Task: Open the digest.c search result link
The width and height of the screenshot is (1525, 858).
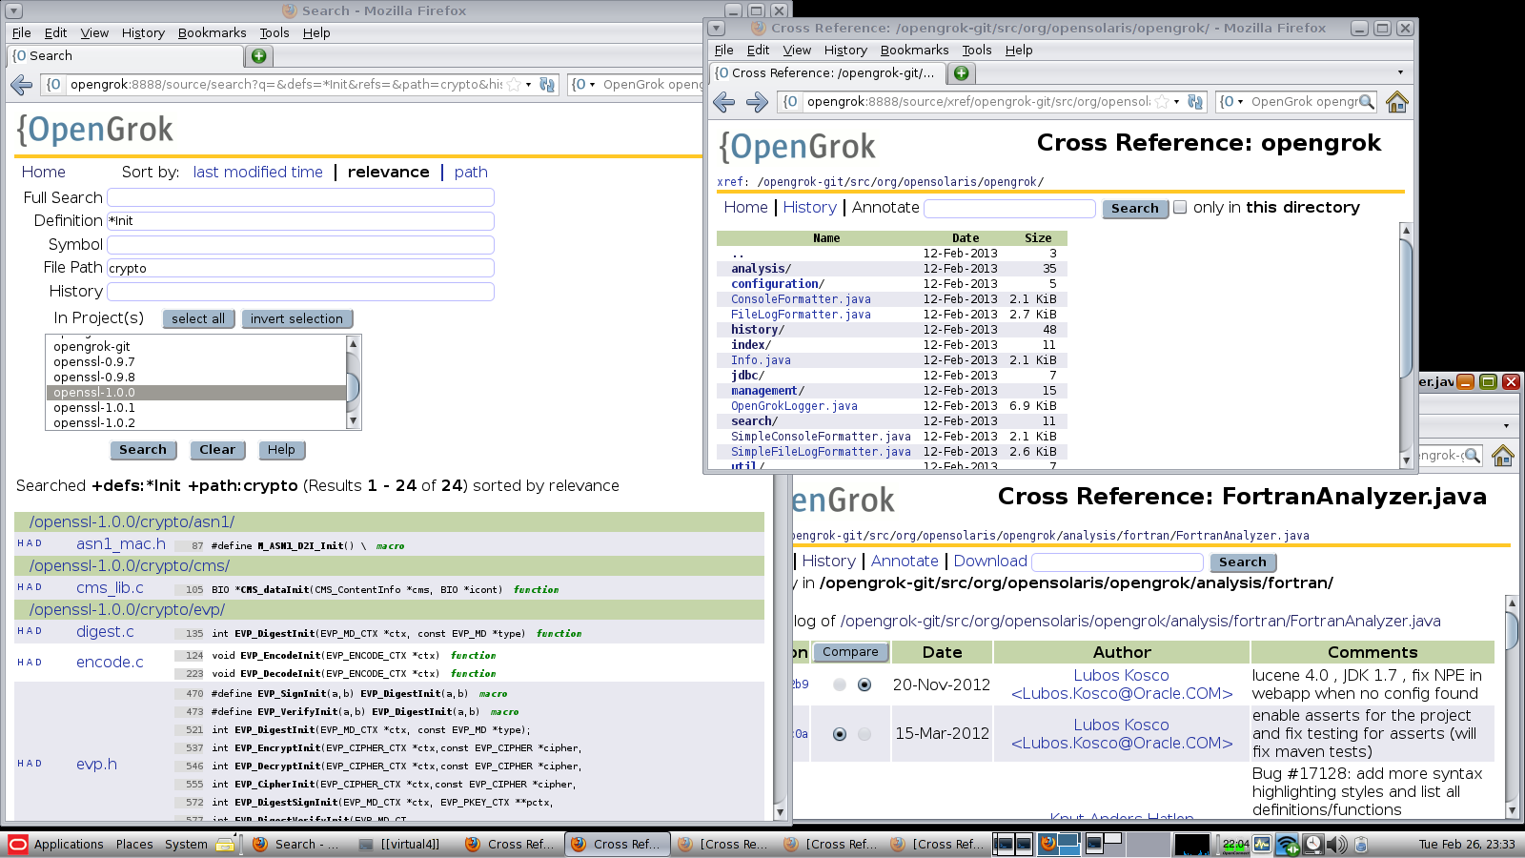Action: tap(106, 631)
